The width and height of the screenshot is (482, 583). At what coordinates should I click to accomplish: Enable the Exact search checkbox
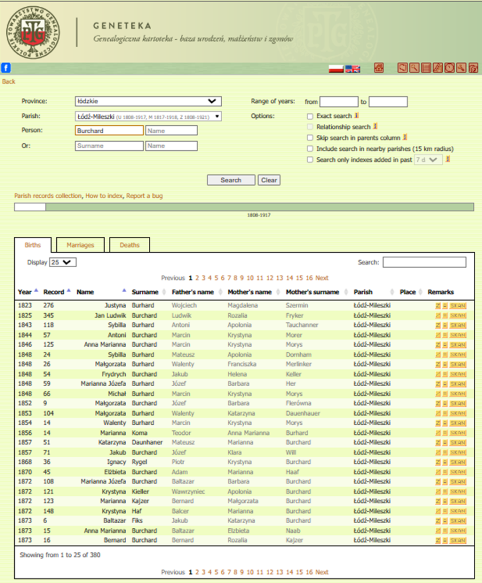coord(310,116)
